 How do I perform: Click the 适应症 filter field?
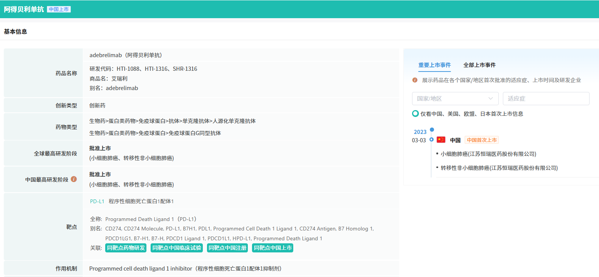pos(546,98)
